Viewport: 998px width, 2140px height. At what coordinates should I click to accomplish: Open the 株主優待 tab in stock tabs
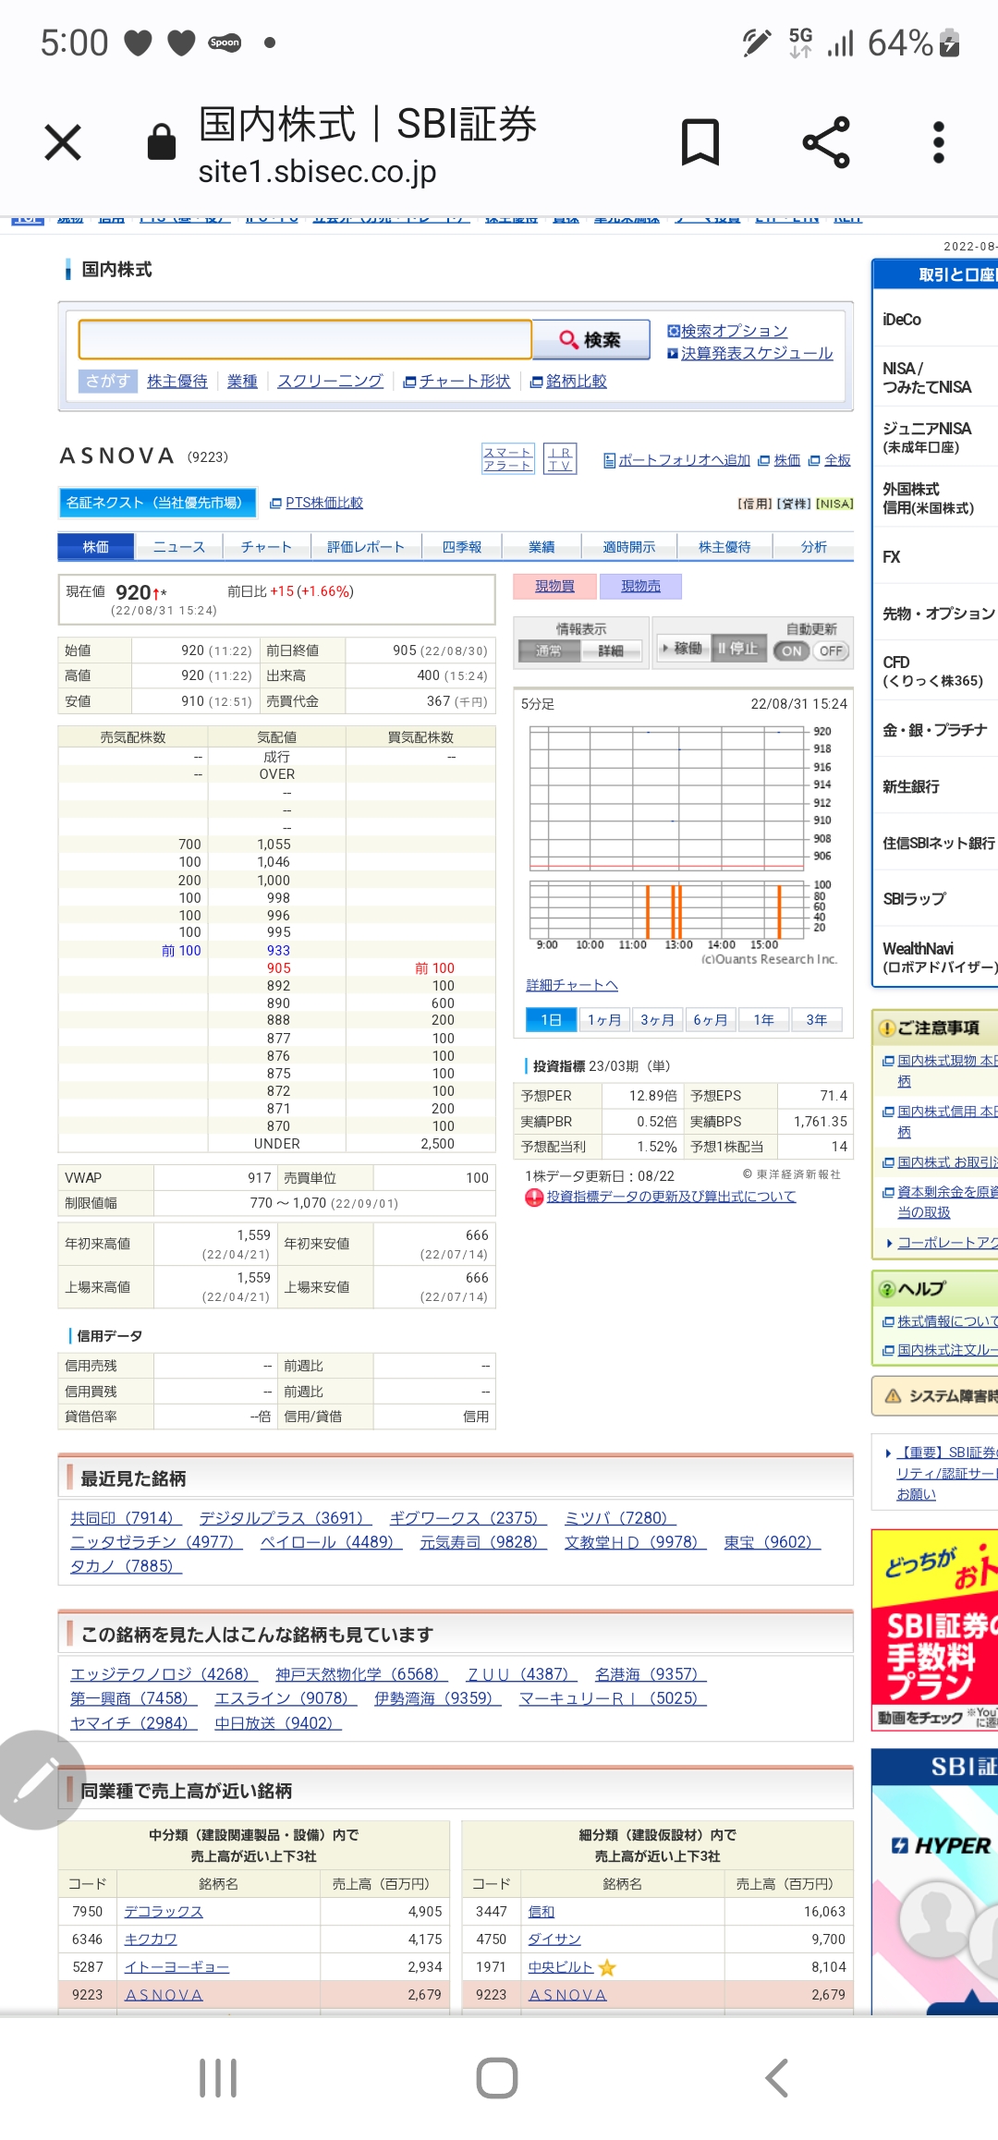725,547
